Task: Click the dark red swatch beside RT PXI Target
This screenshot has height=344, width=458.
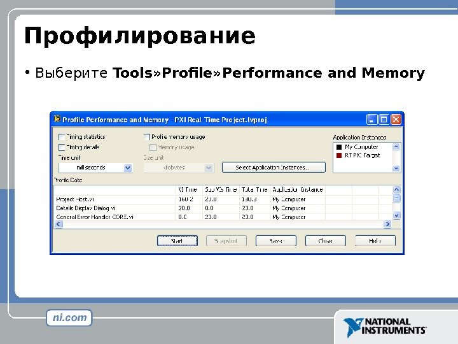Action: point(339,155)
